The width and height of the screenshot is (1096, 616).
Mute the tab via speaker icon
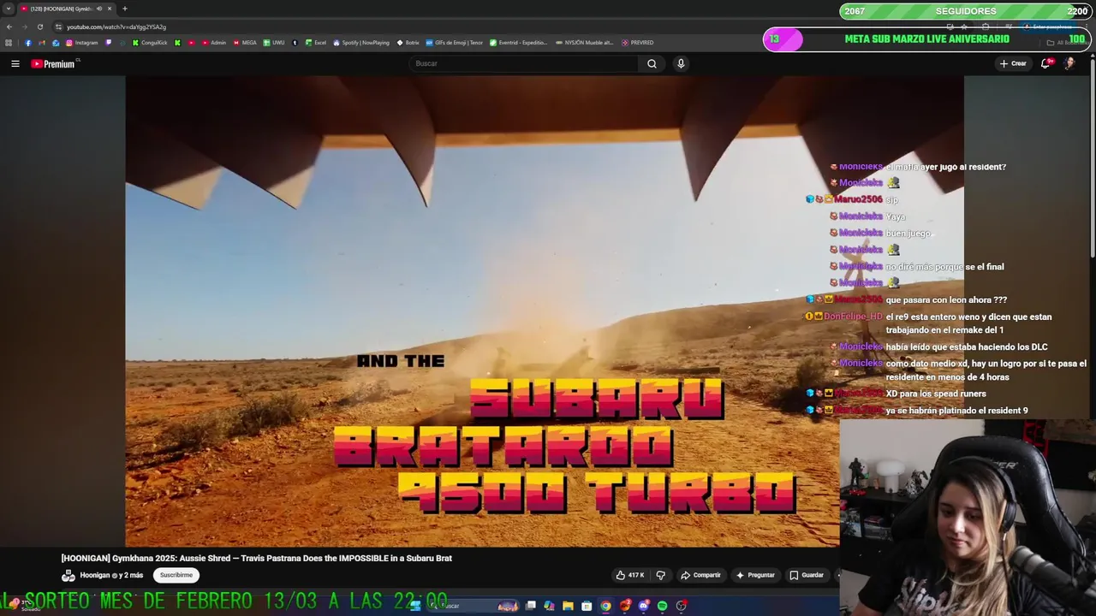tap(99, 9)
